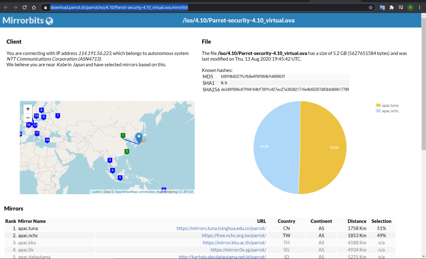Click the 'Continent' column header
Screen dimensions: 426x259
pos(321,221)
